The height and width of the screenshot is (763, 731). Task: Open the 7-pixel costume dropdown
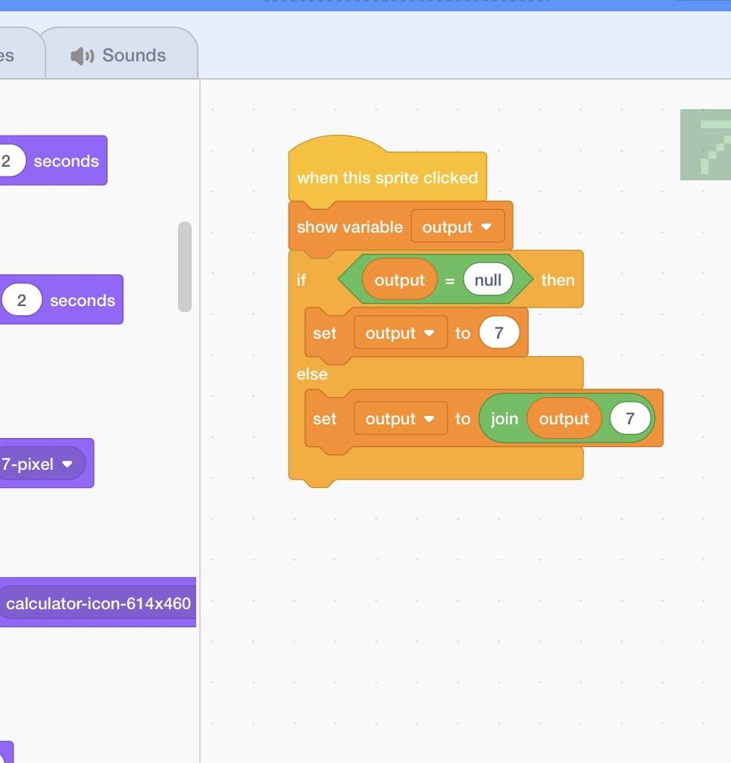(x=67, y=464)
